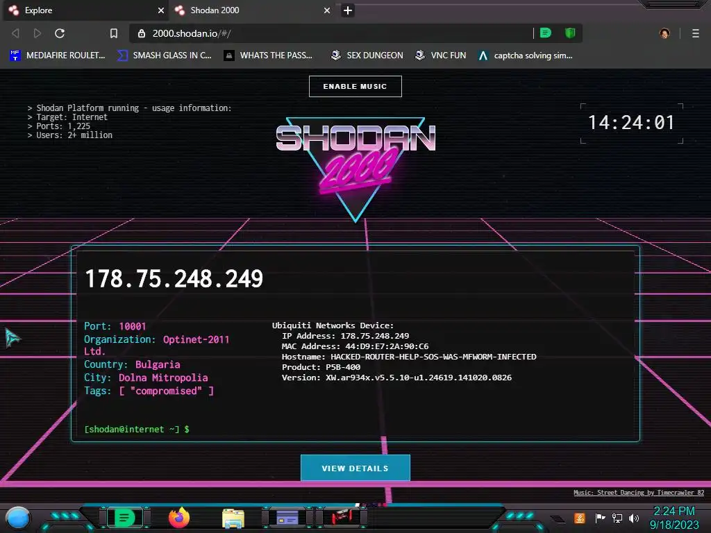Close the Explore tab
Screen dimensions: 711x533
[161, 10]
